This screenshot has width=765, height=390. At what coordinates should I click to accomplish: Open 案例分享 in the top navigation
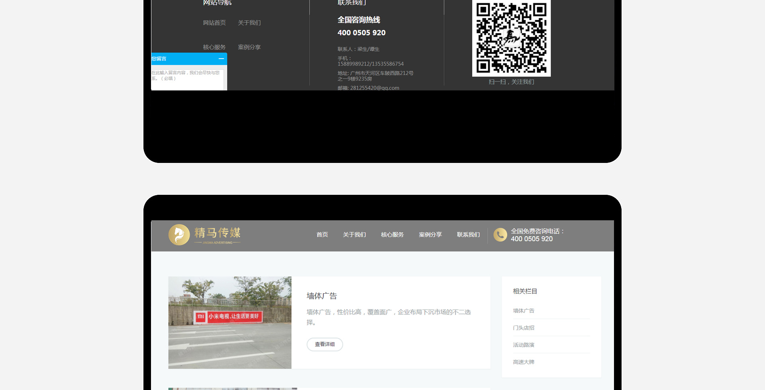[x=430, y=235]
